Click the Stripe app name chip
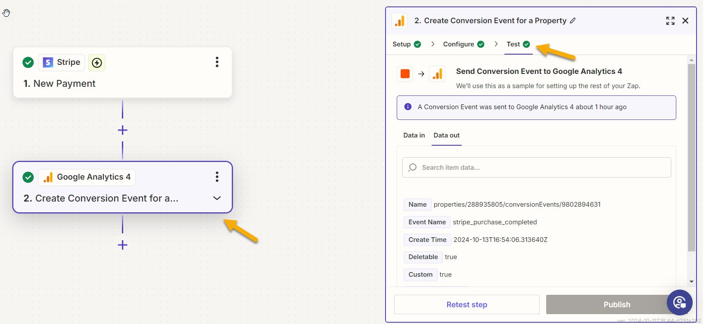 [62, 63]
